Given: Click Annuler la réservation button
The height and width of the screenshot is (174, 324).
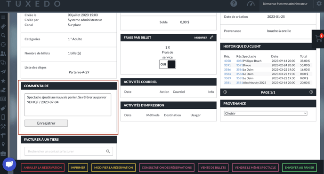Looking at the screenshot, I should click(42, 167).
